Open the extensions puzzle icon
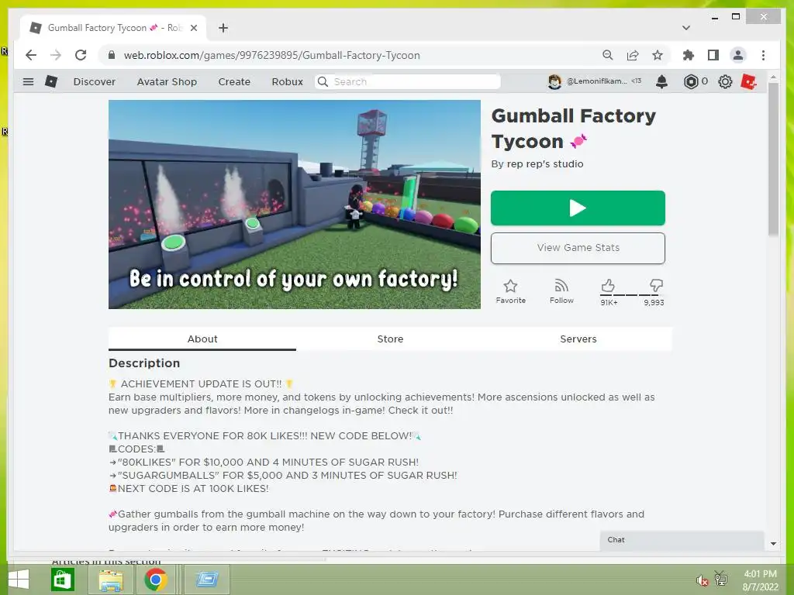 pyautogui.click(x=689, y=55)
